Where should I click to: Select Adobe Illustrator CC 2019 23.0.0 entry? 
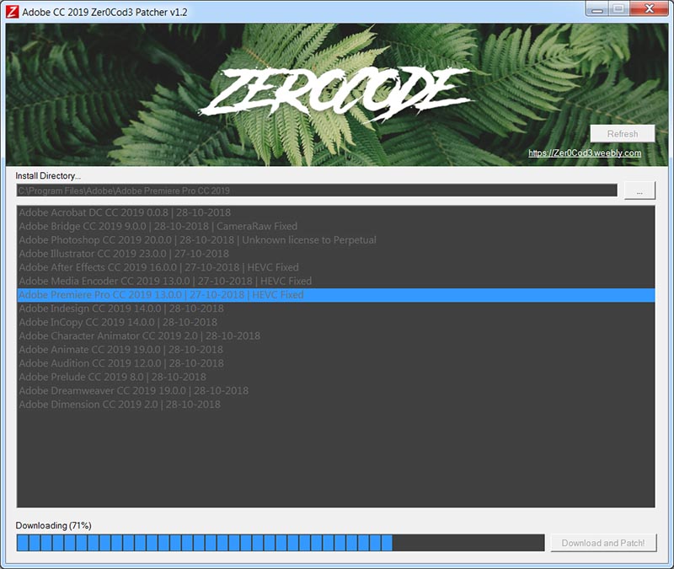tap(335, 254)
